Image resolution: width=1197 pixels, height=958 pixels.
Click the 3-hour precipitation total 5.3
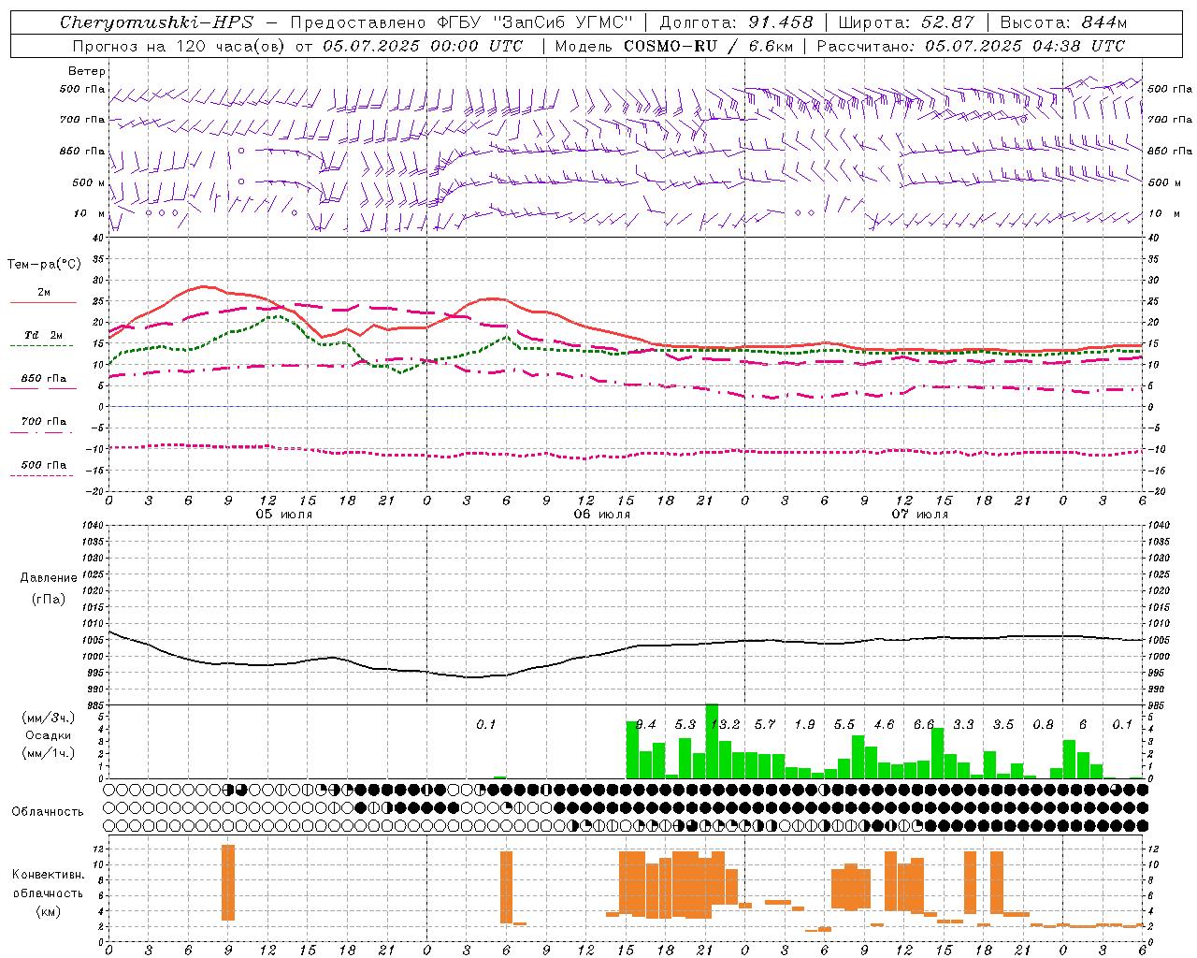coord(685,724)
